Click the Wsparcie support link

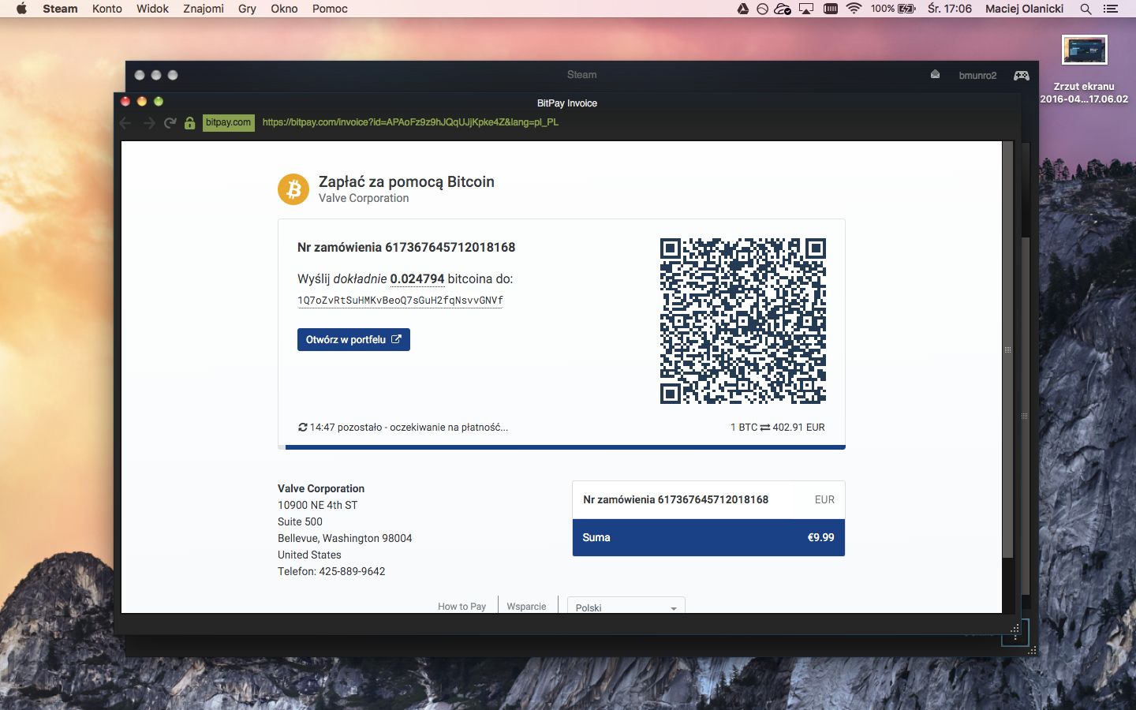click(x=526, y=607)
